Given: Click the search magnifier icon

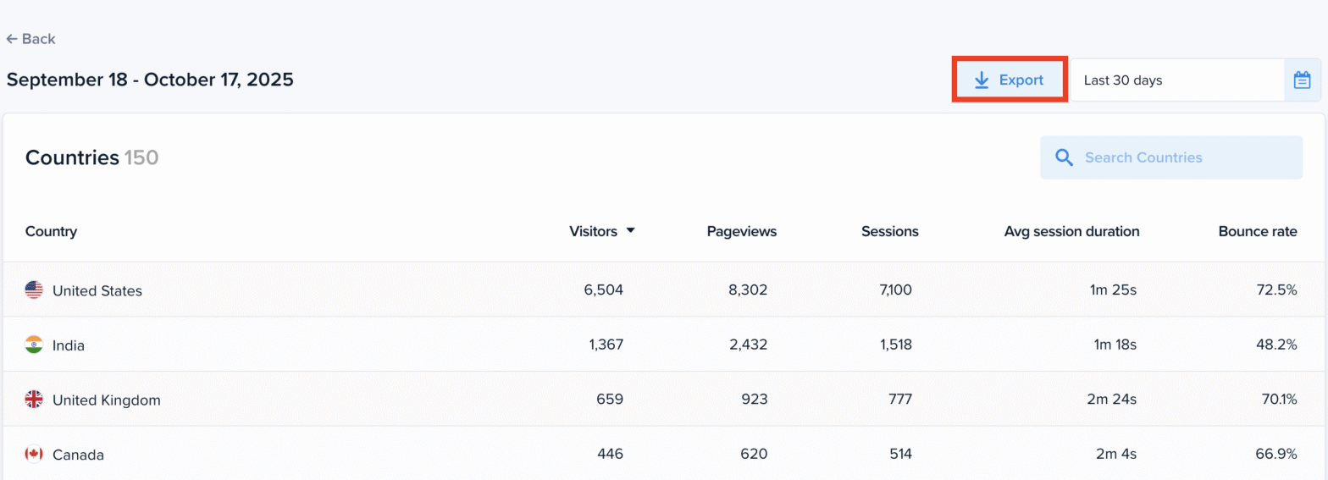Looking at the screenshot, I should (x=1064, y=157).
